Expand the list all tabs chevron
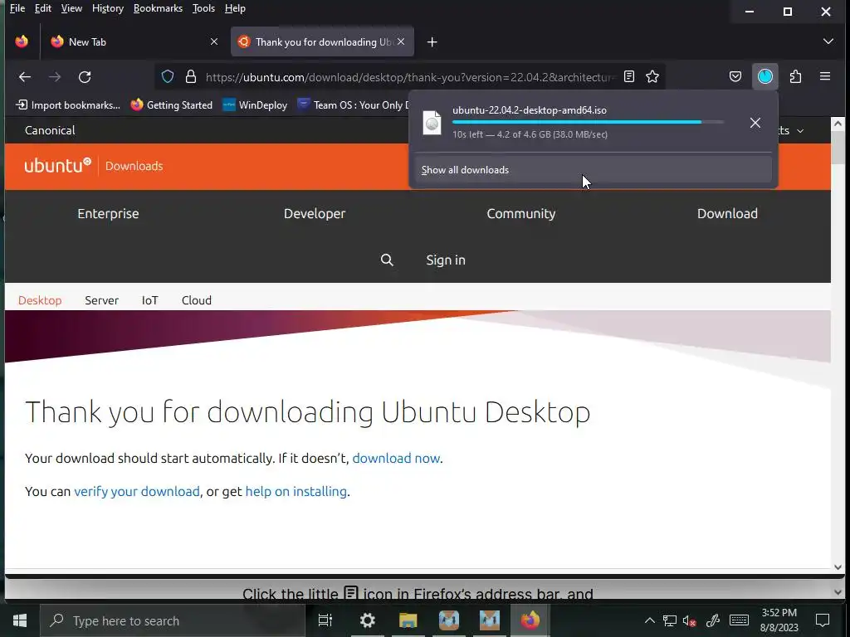This screenshot has height=637, width=850. (828, 41)
